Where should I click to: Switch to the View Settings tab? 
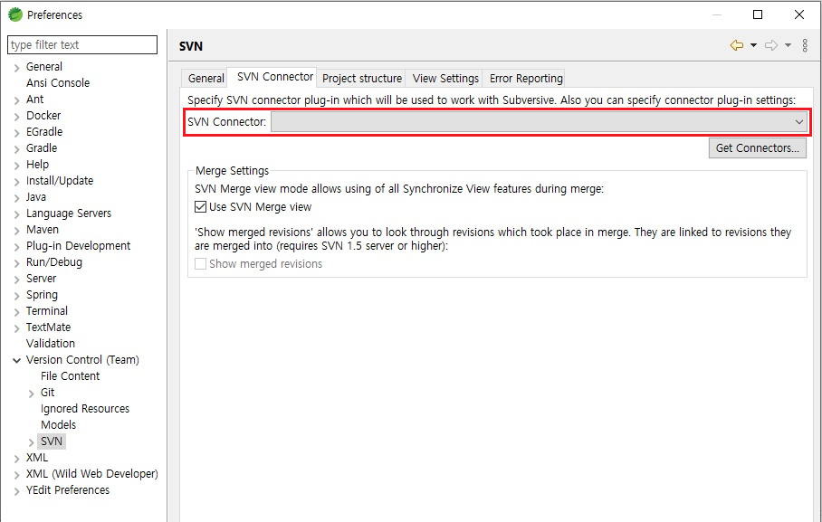click(x=445, y=79)
